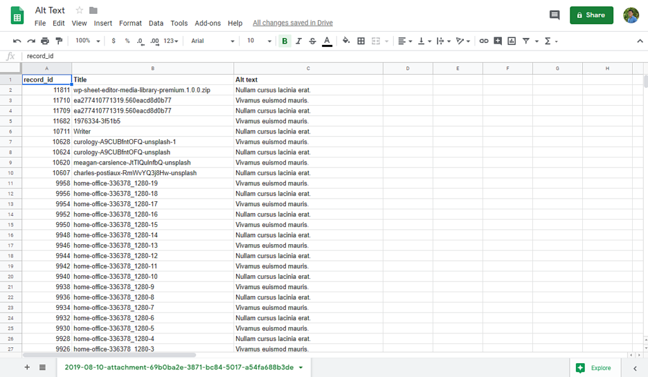Open the text color picker

tap(327, 41)
